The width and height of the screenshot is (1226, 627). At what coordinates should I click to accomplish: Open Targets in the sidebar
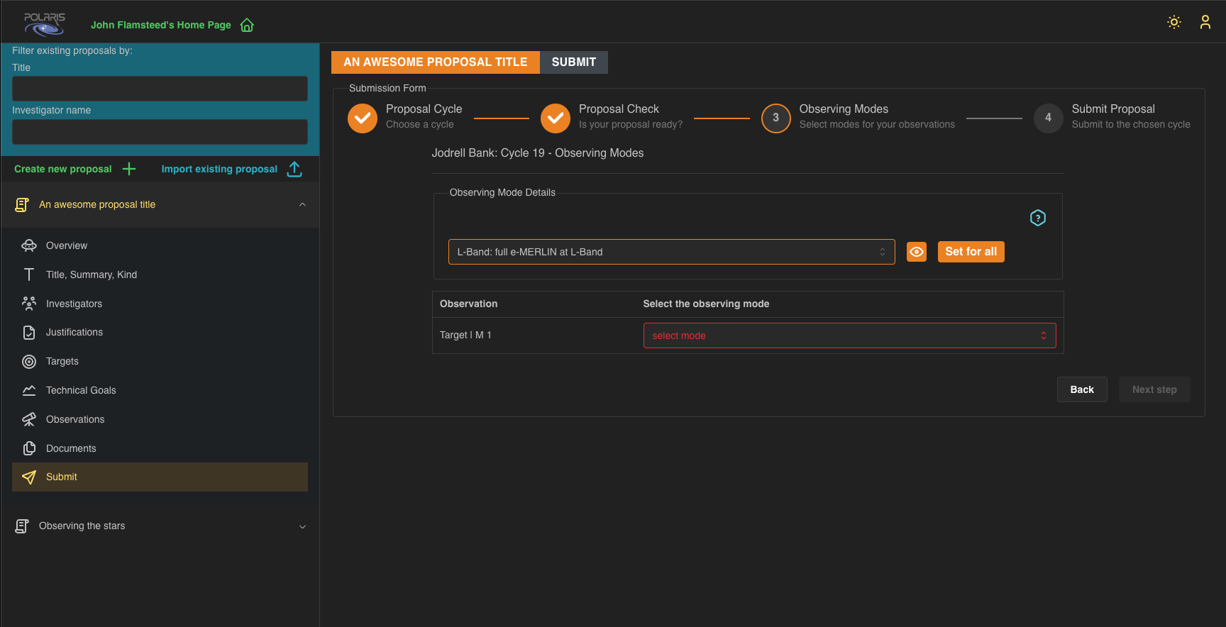point(62,361)
